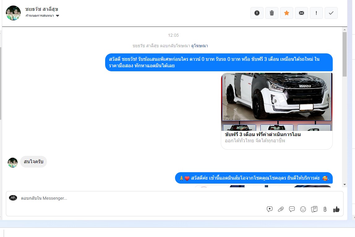Screen dimensions: 355x237
Task: Open the emoji picker smiley icon
Action: (303, 209)
